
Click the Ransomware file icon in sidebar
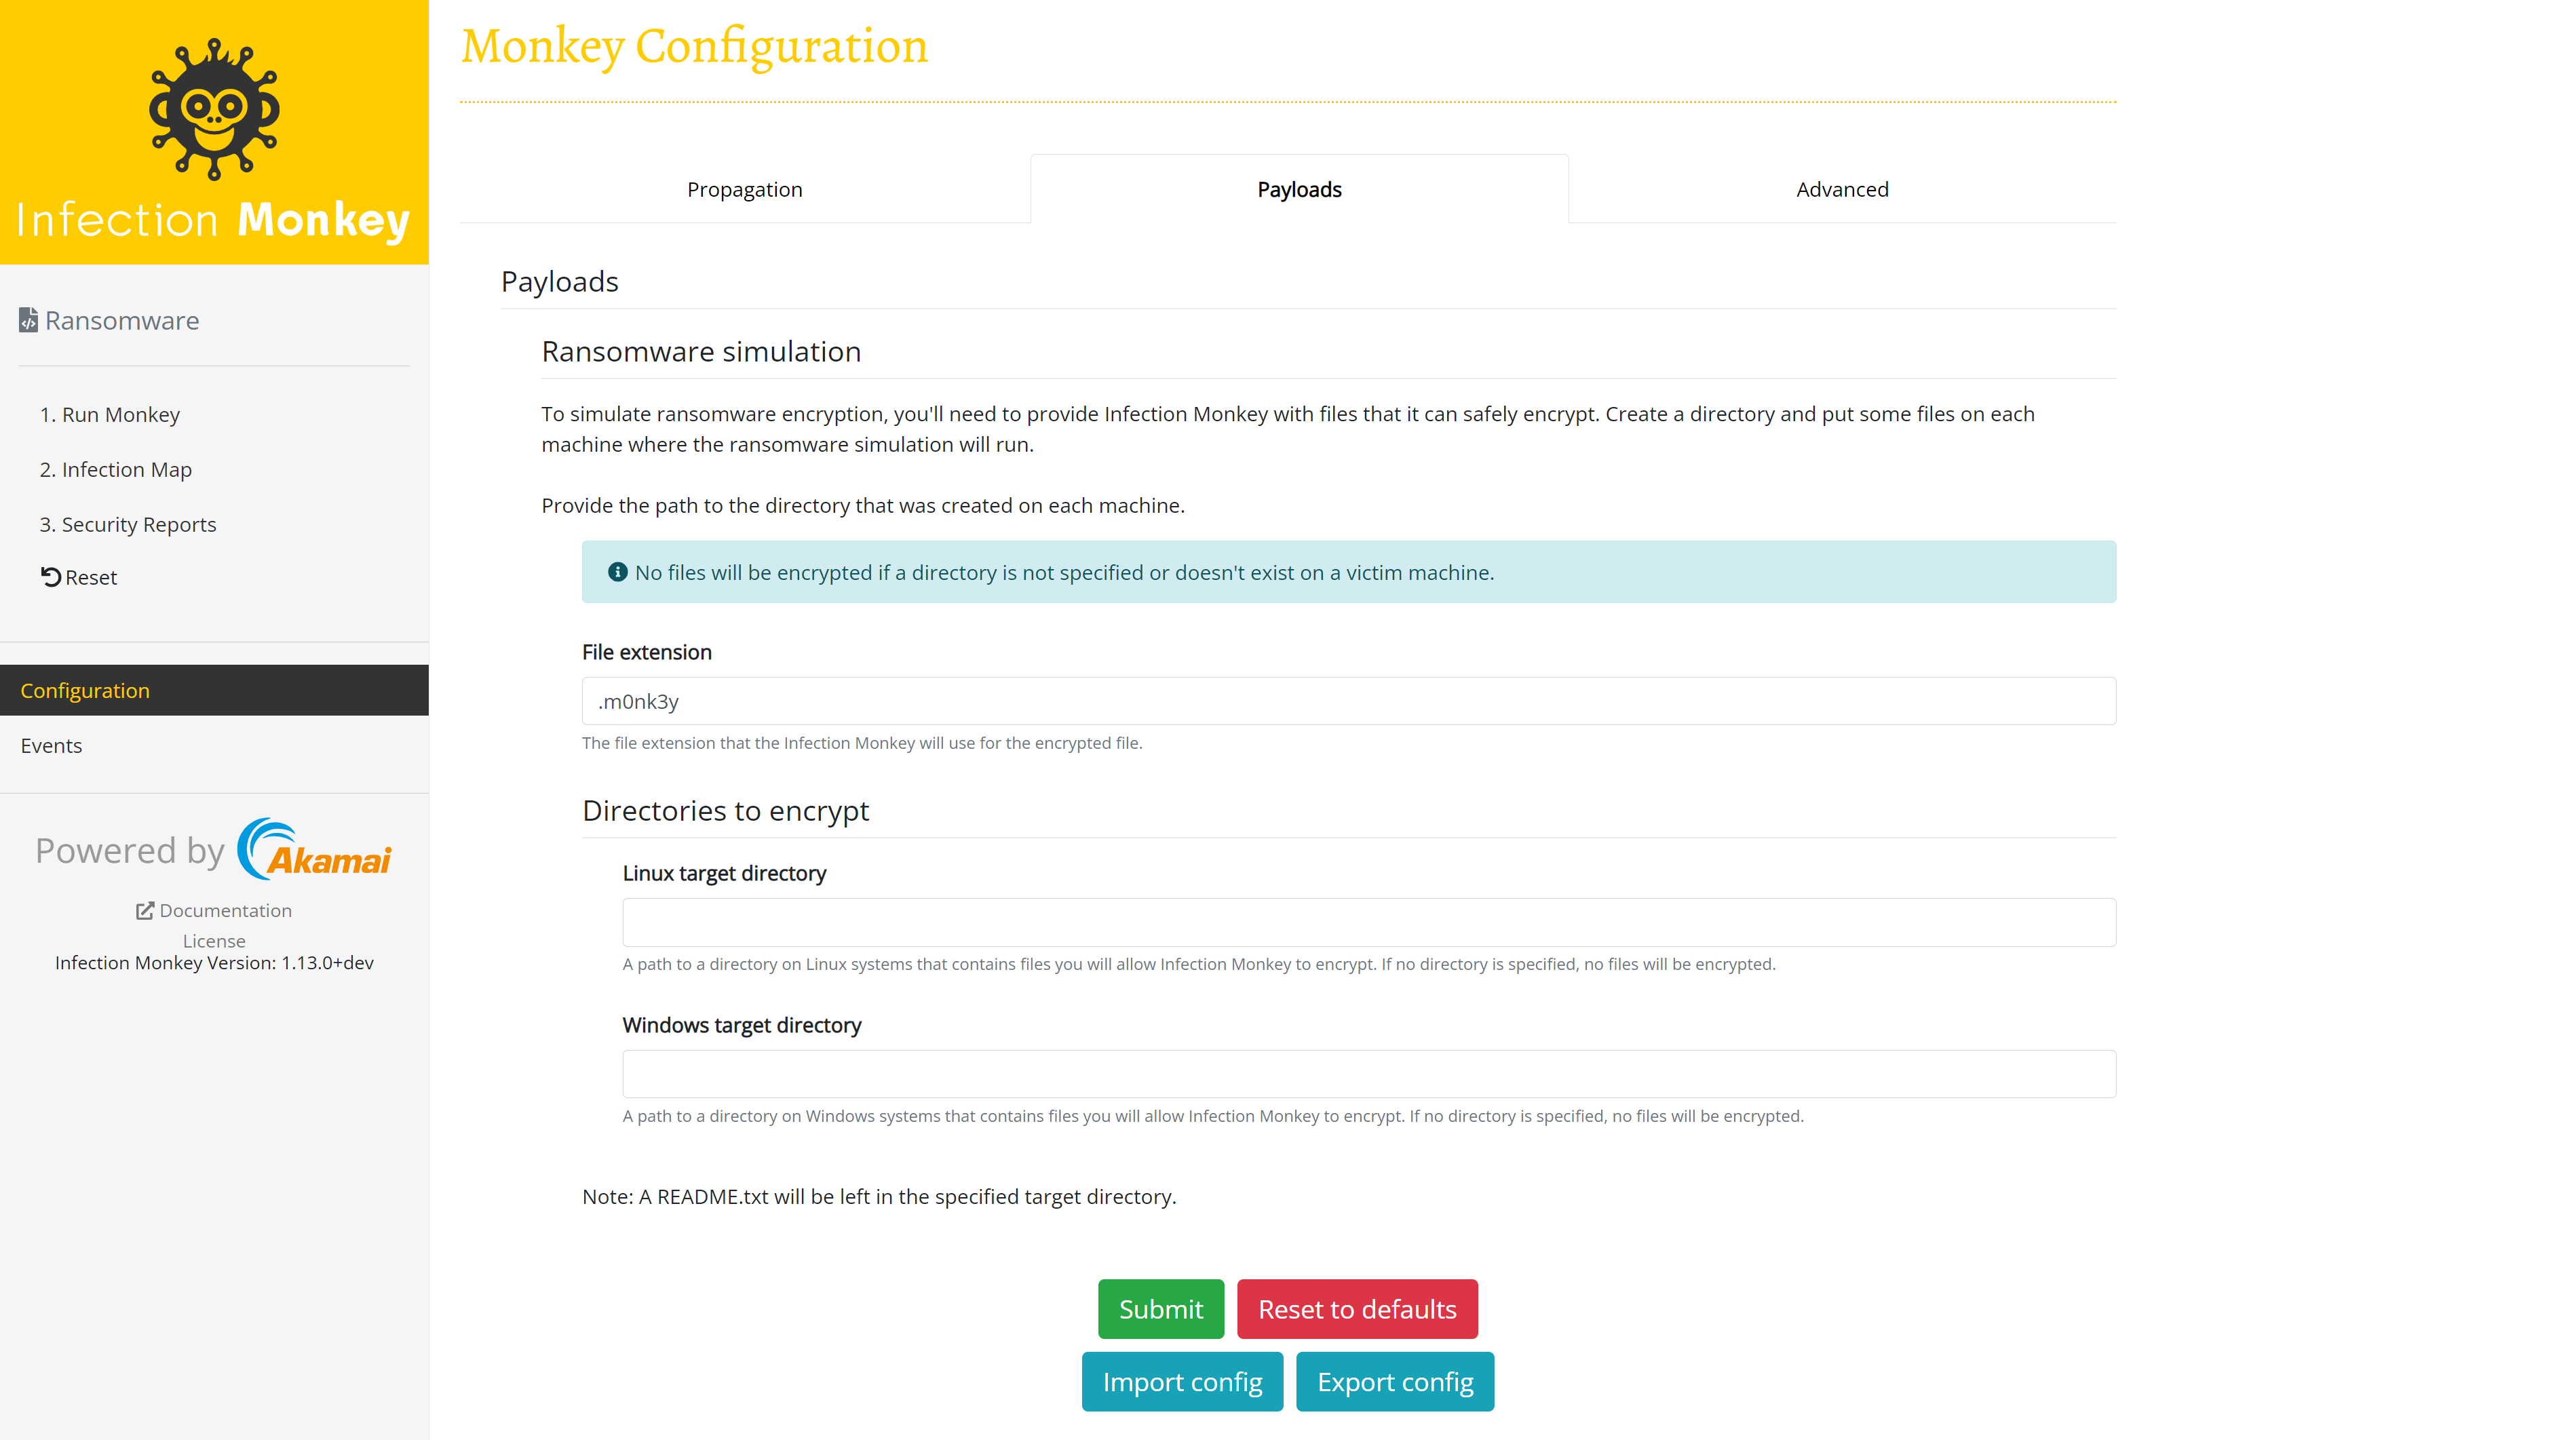pyautogui.click(x=28, y=320)
